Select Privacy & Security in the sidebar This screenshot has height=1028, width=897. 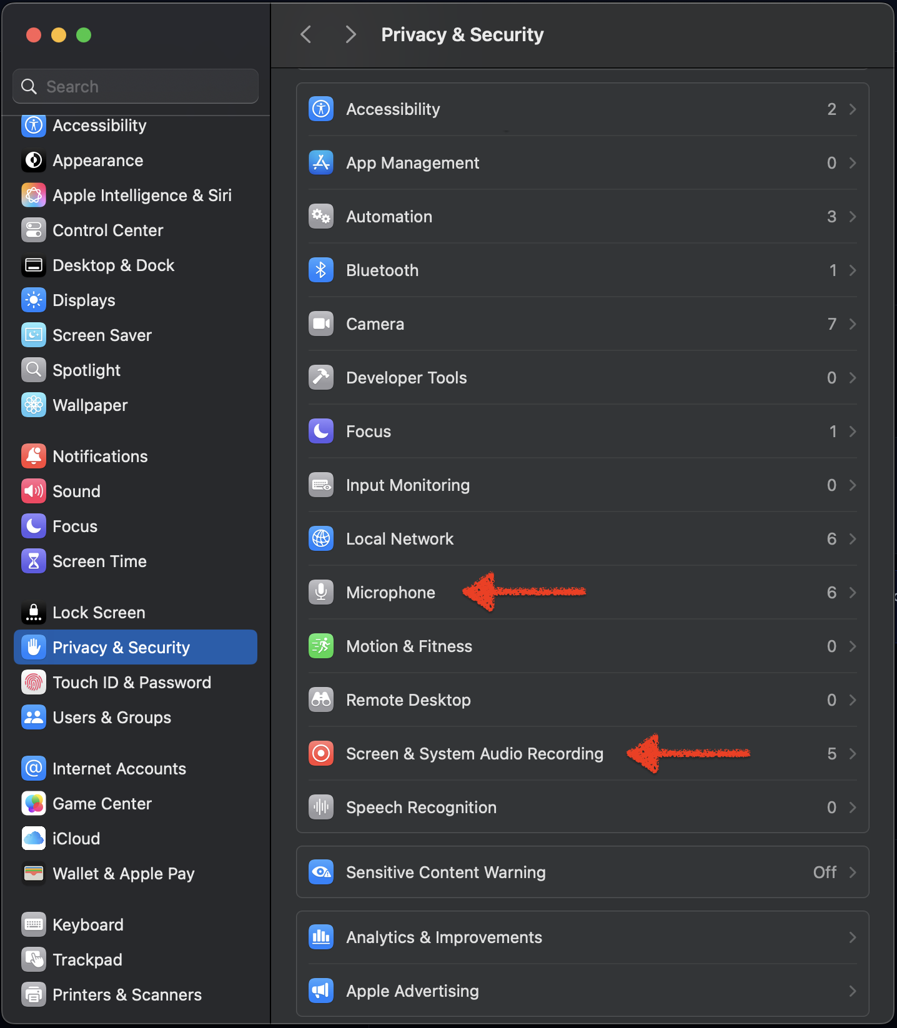(136, 648)
